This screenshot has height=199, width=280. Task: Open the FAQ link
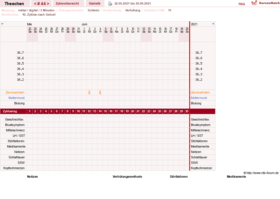(241, 4)
